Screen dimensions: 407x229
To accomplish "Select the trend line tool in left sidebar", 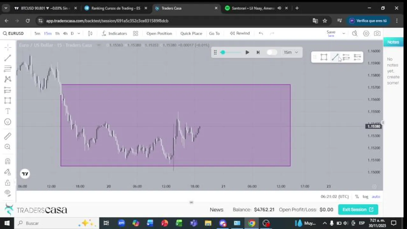I will click(8, 58).
